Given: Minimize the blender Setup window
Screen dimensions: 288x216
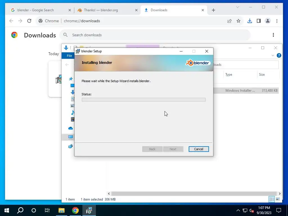Looking at the screenshot, I should coord(181,51).
